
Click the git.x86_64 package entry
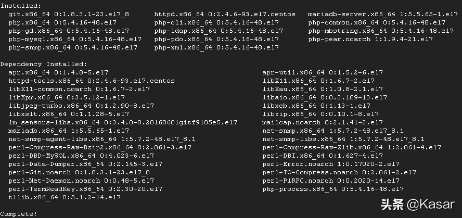pos(69,14)
